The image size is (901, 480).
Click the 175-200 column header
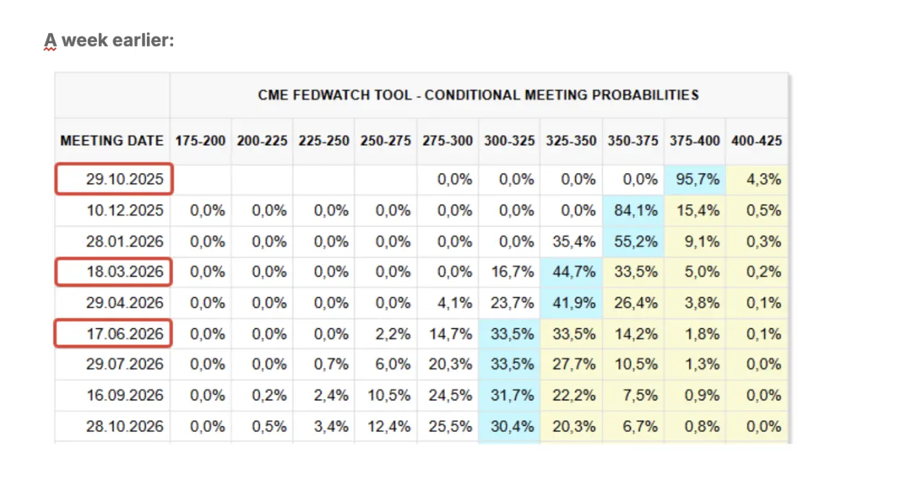(201, 141)
